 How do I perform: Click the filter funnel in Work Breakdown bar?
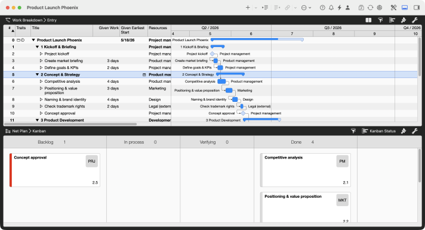click(380, 20)
